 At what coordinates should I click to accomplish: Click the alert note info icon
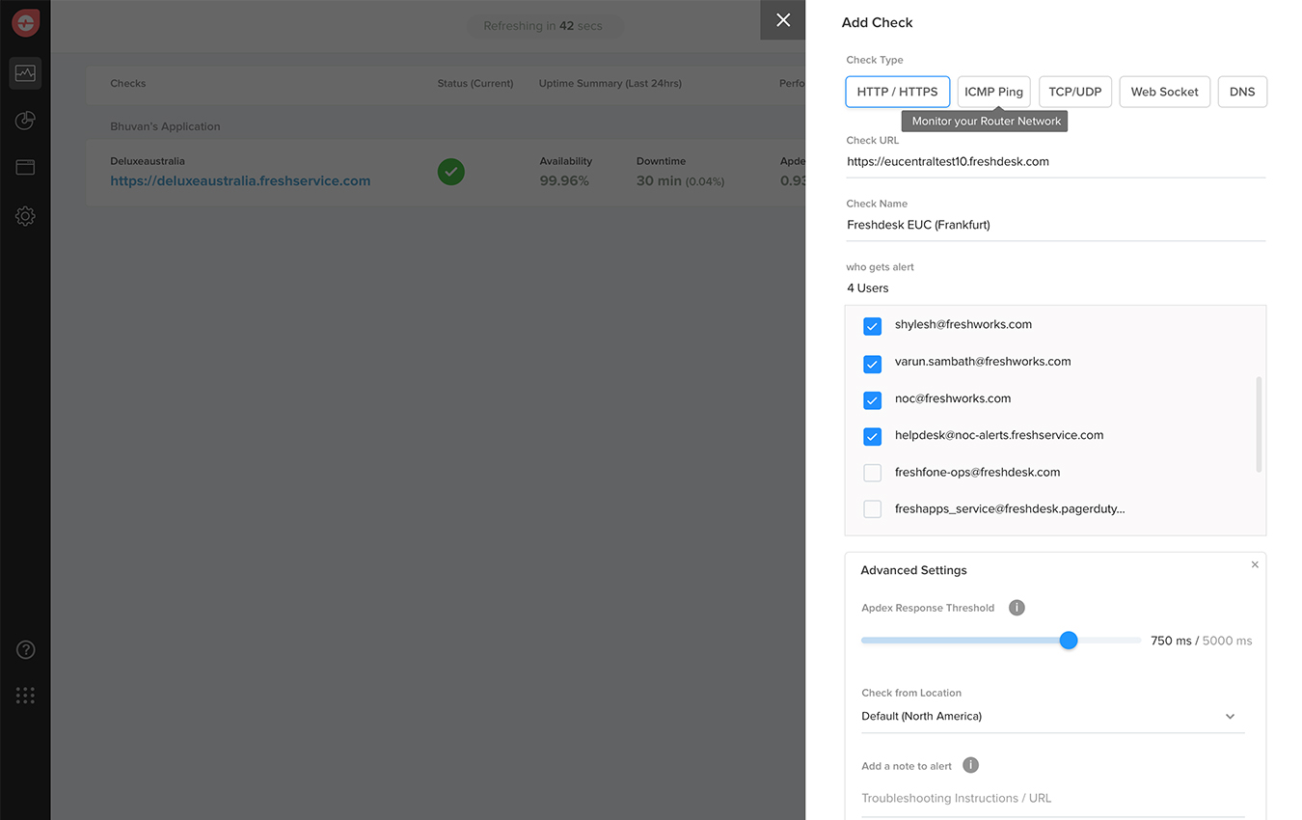tap(970, 765)
